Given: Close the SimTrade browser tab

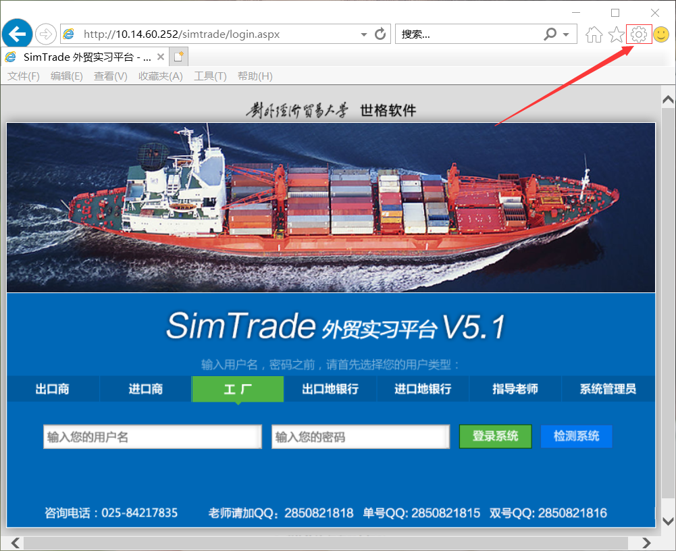Looking at the screenshot, I should (x=160, y=57).
